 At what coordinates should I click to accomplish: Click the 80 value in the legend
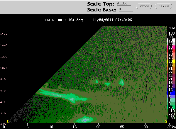pos(170,37)
